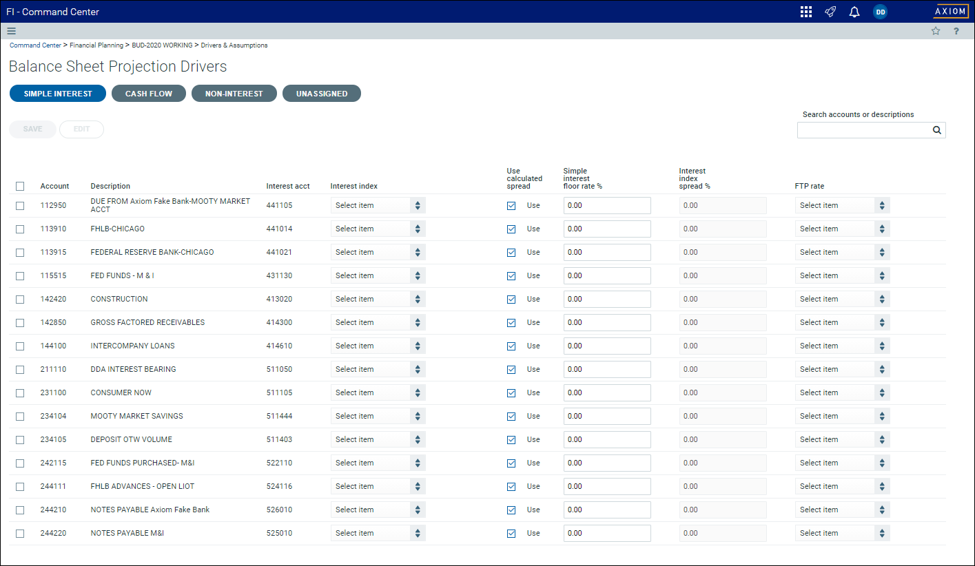Click the Axiom logo

point(951,12)
